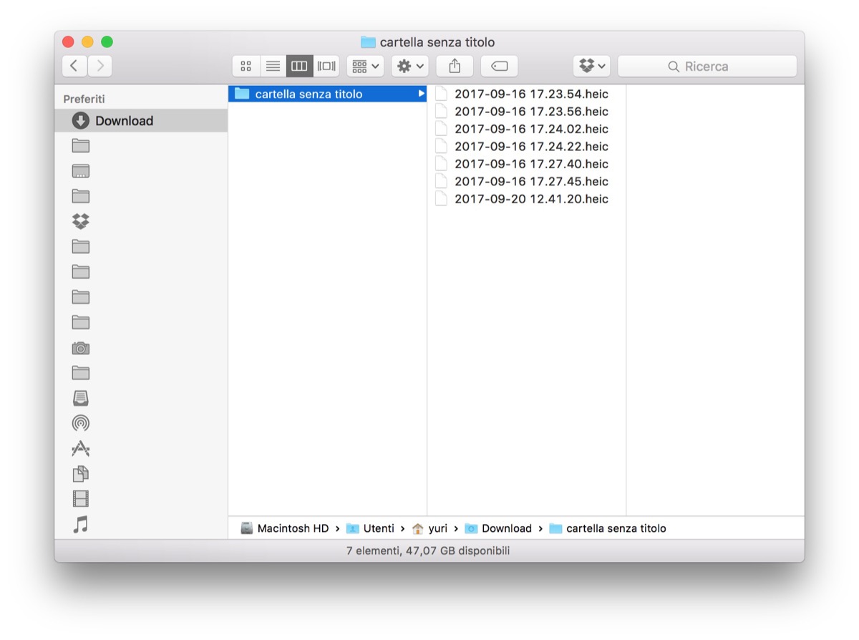Click Download in the path bar

498,528
